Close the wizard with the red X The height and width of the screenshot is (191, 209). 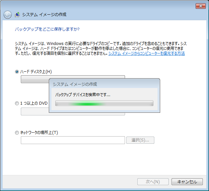pyautogui.click(x=200, y=6)
